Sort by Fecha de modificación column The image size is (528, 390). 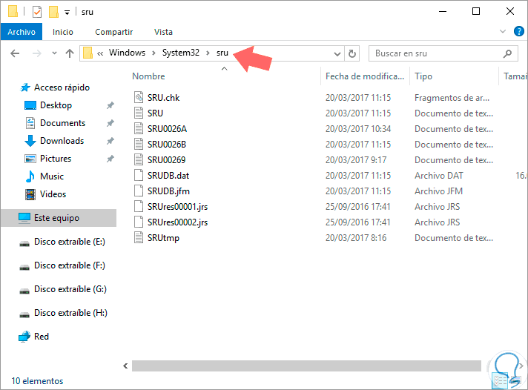(x=365, y=76)
